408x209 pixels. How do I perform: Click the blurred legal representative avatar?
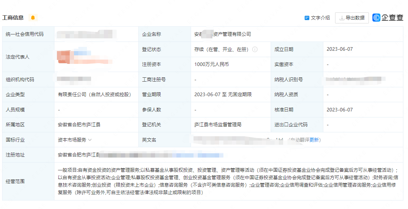point(65,57)
